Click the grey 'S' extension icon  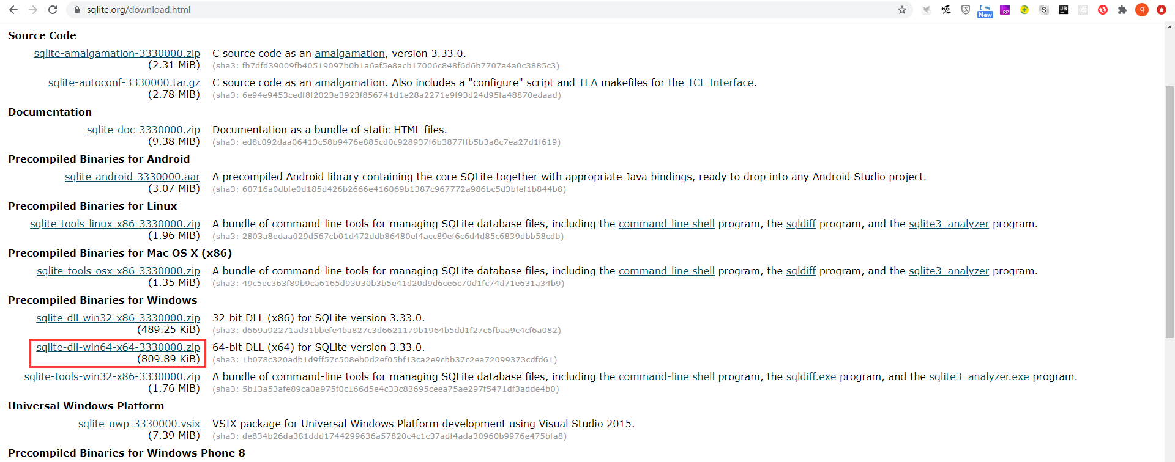1044,10
